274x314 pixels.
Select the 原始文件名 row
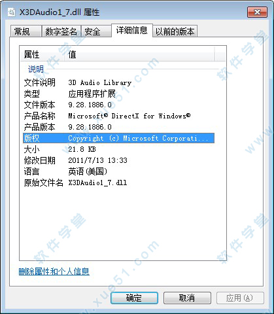118,183
